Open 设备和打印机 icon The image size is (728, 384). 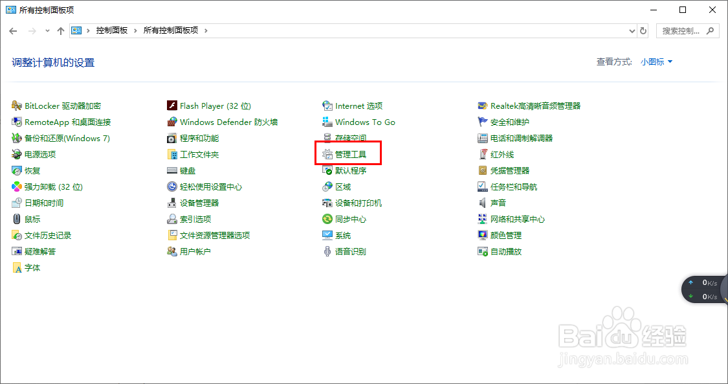pyautogui.click(x=327, y=203)
